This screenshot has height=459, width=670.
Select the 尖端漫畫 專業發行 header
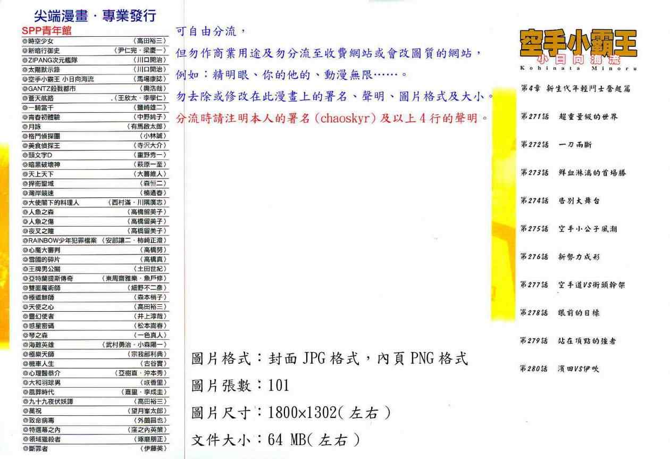point(95,16)
